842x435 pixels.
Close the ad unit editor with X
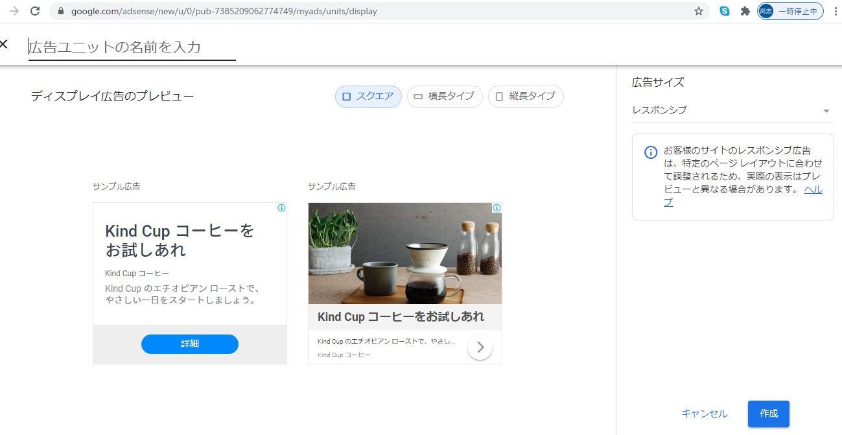[3, 44]
